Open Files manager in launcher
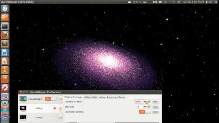This screenshot has width=219, height=123. (5, 17)
